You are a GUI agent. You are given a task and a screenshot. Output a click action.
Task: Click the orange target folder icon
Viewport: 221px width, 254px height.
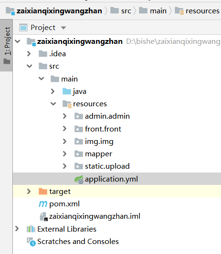pyautogui.click(x=43, y=191)
